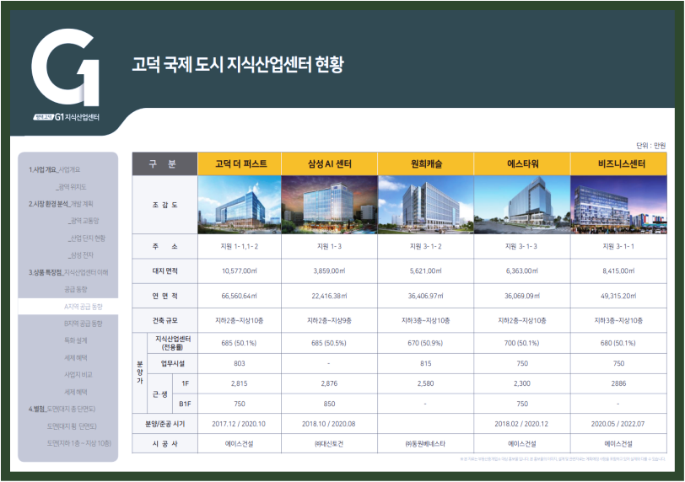Click the slide title 고덕 국제 도시 지식산업센터 현황
This screenshot has height=482, width=685.
coord(238,65)
